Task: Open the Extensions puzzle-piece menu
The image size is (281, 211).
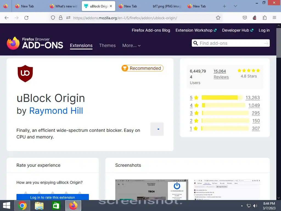Action: tap(265, 18)
